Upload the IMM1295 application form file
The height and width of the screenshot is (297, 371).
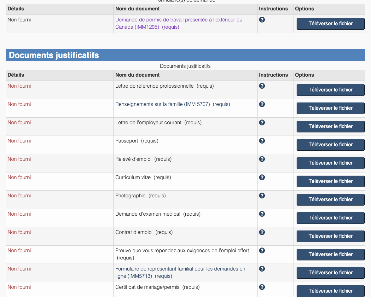pyautogui.click(x=330, y=24)
